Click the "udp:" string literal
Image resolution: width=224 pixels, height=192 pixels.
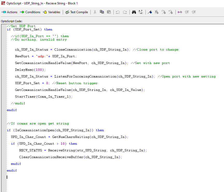pos(42,56)
